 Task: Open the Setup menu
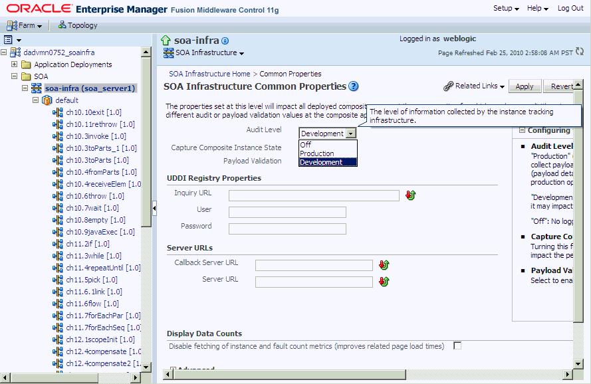pos(506,8)
